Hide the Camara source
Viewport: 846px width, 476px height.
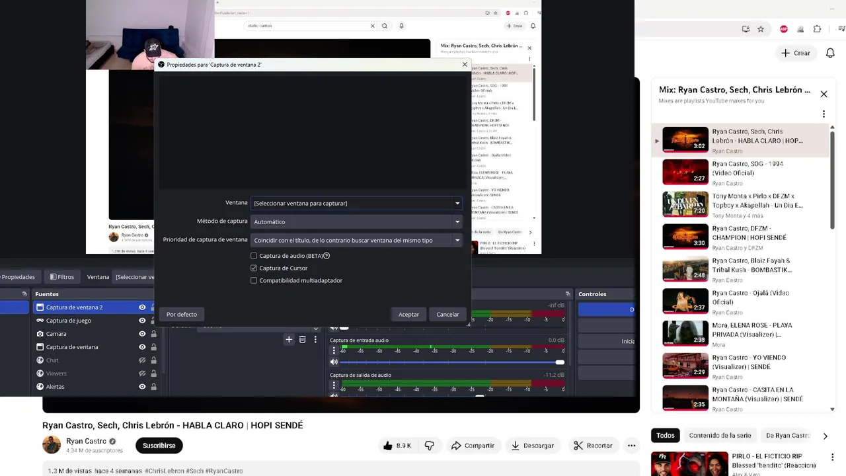142,334
